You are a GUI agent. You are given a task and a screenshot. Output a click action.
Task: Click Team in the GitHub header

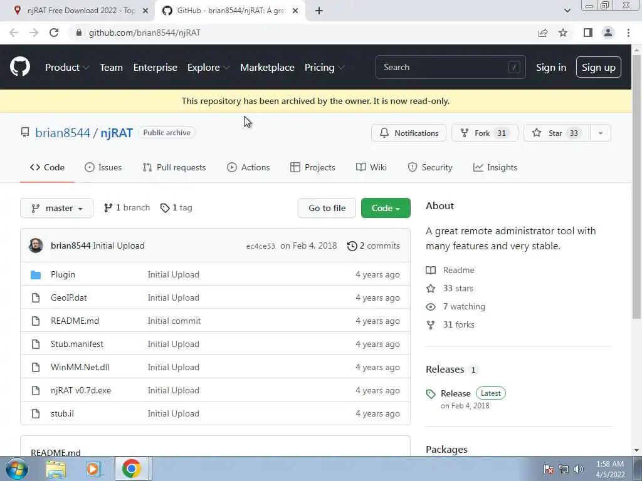click(111, 68)
